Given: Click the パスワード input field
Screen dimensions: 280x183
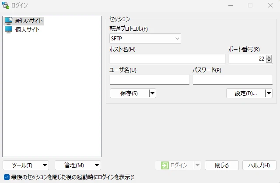Looking at the screenshot, I should pyautogui.click(x=233, y=79).
